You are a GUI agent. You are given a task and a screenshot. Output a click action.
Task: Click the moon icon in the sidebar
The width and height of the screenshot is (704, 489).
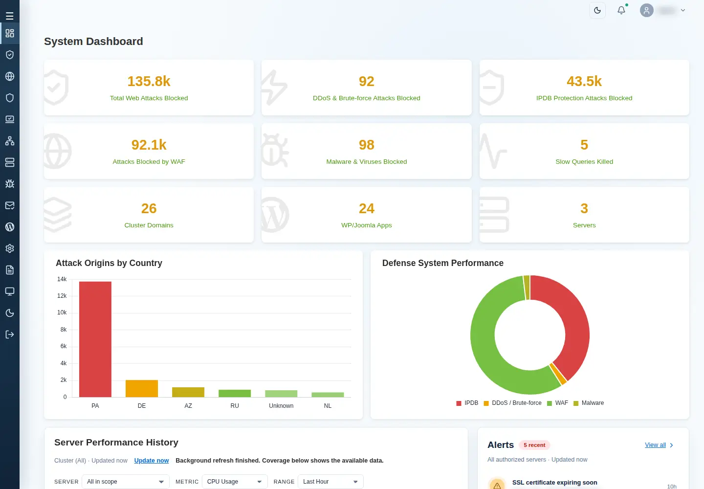point(10,313)
